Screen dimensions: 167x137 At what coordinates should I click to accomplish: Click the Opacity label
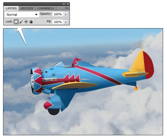[45, 14]
